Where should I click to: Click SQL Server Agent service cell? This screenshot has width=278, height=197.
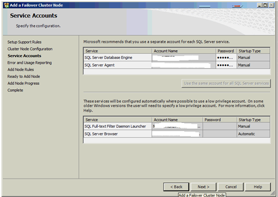pyautogui.click(x=118, y=65)
